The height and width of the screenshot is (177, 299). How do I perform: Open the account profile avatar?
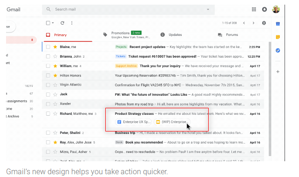(276, 9)
